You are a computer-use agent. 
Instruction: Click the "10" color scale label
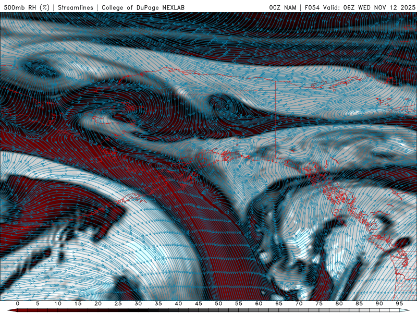pyautogui.click(x=58, y=304)
